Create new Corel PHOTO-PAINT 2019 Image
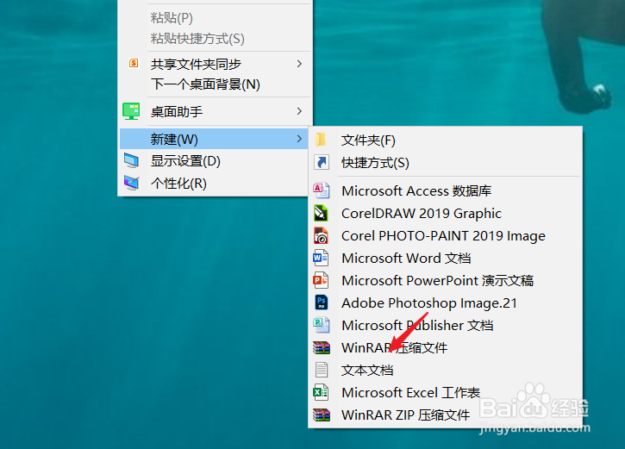This screenshot has width=625, height=449. pyautogui.click(x=445, y=235)
